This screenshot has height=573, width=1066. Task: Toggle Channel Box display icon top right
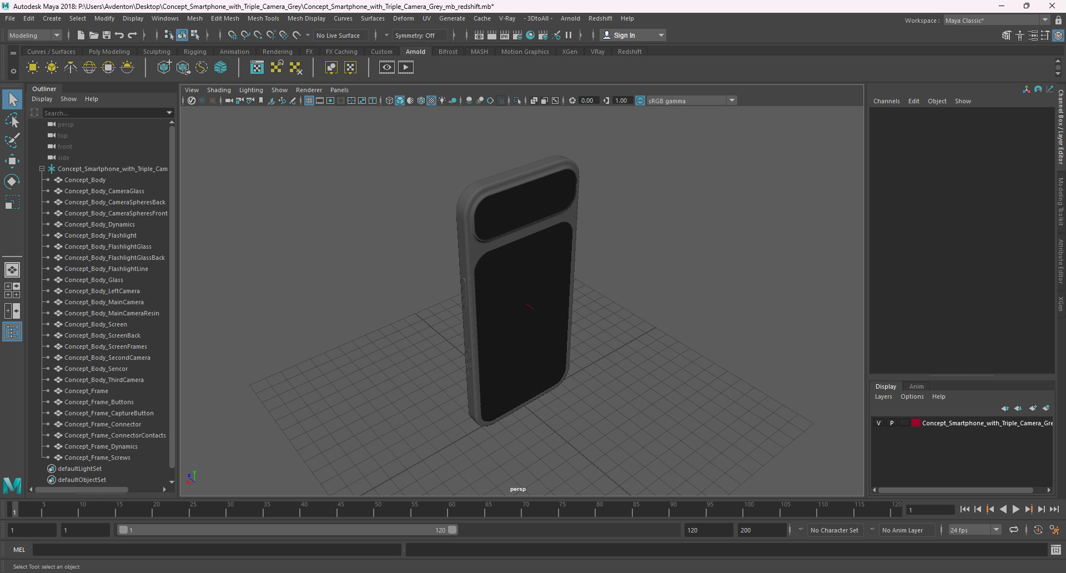1058,35
